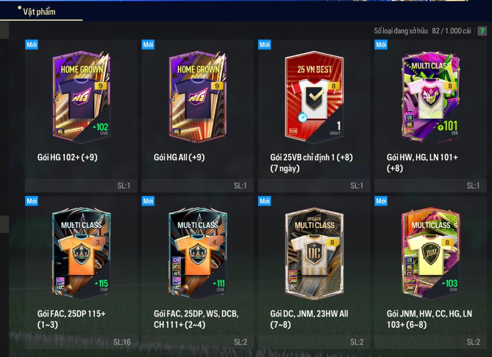Select the Decade Multi Class DC pack card
The image size is (492, 357).
314,253
